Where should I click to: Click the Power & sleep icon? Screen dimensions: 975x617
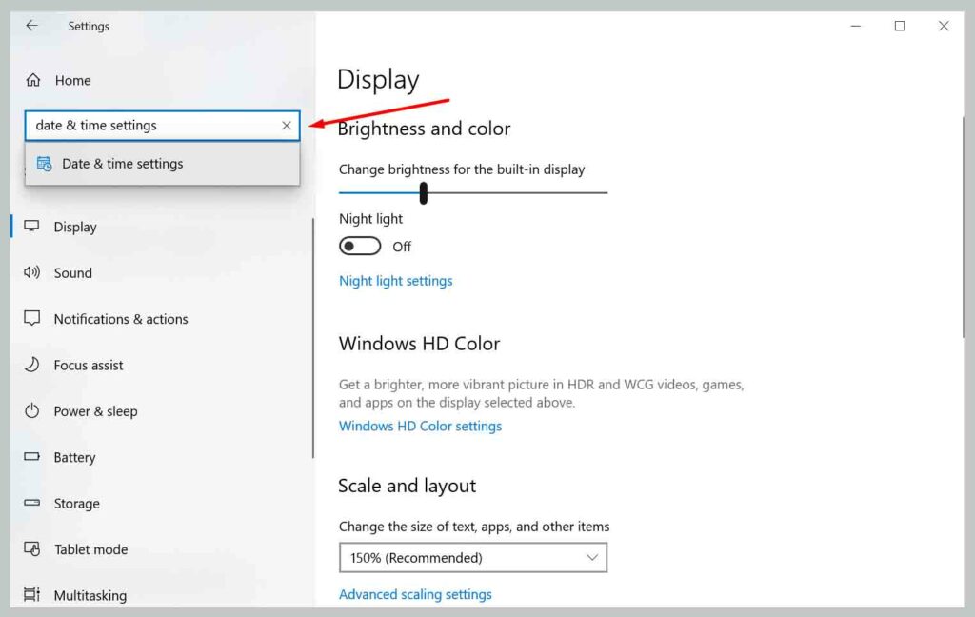coord(32,411)
